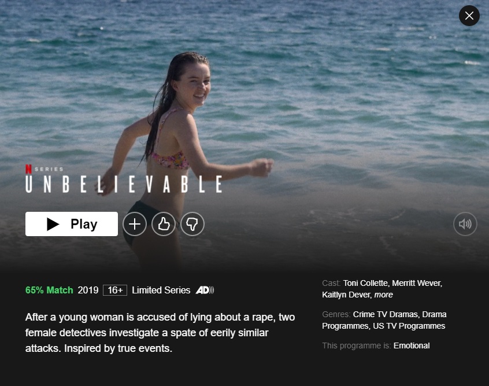Image resolution: width=489 pixels, height=386 pixels.
Task: Mute the trailer audio
Action: (x=465, y=224)
